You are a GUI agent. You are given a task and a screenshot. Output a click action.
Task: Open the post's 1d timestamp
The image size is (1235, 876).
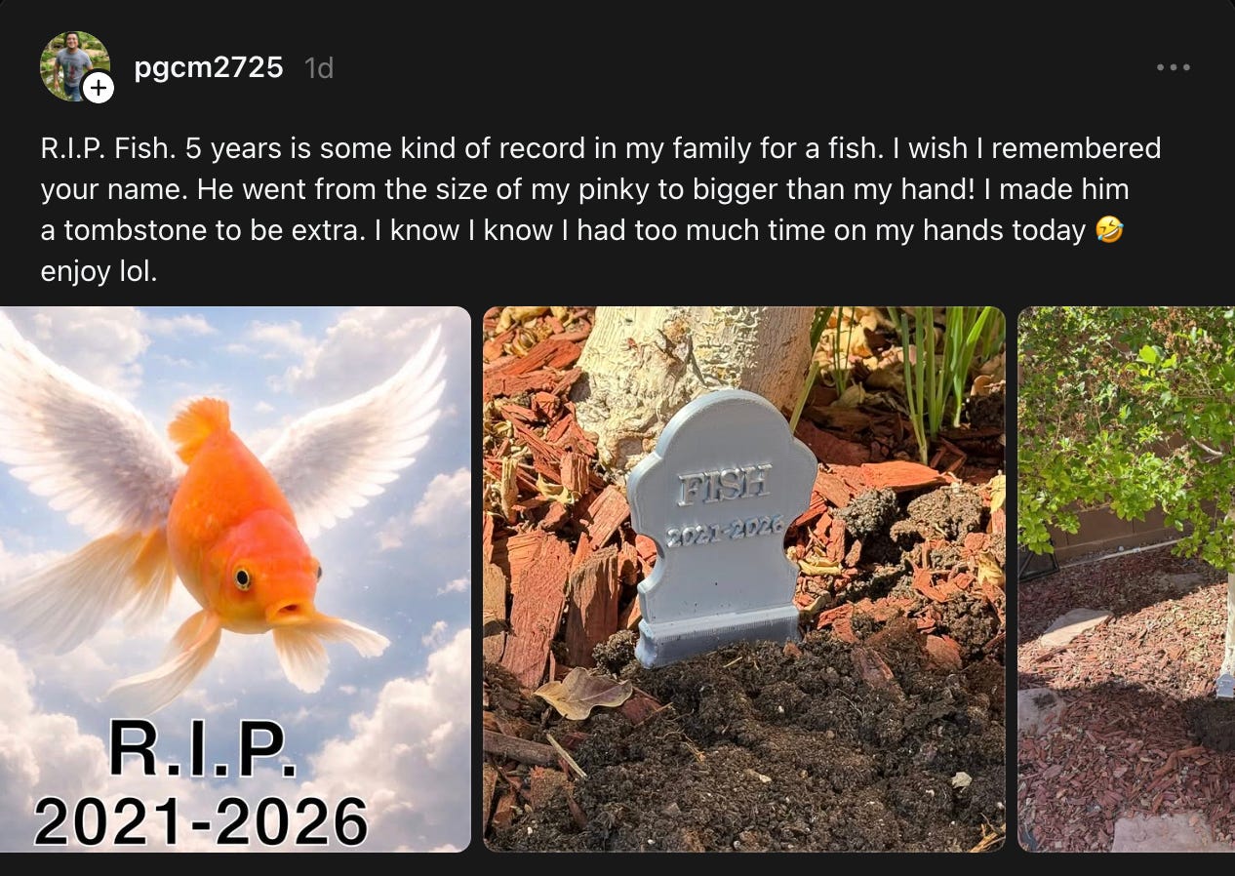tap(319, 67)
